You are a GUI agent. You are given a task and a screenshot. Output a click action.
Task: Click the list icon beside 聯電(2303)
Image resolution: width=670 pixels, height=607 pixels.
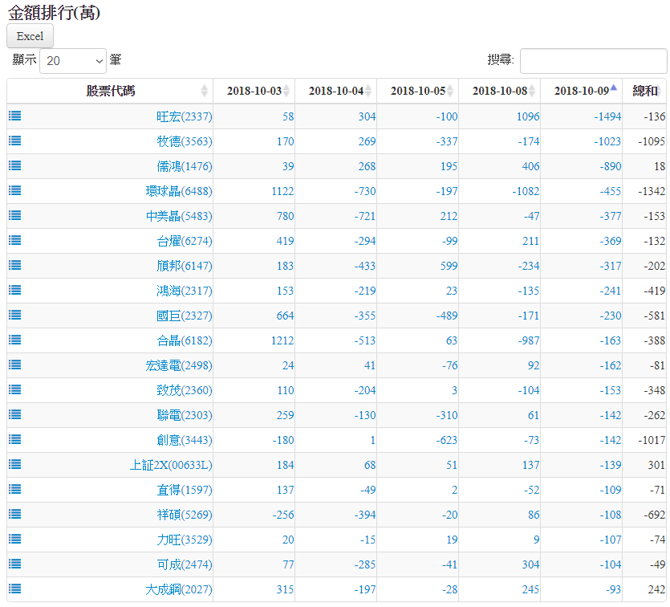click(x=15, y=414)
